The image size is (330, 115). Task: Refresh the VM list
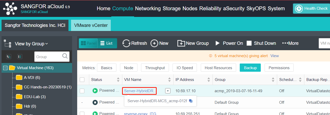coord(135,43)
